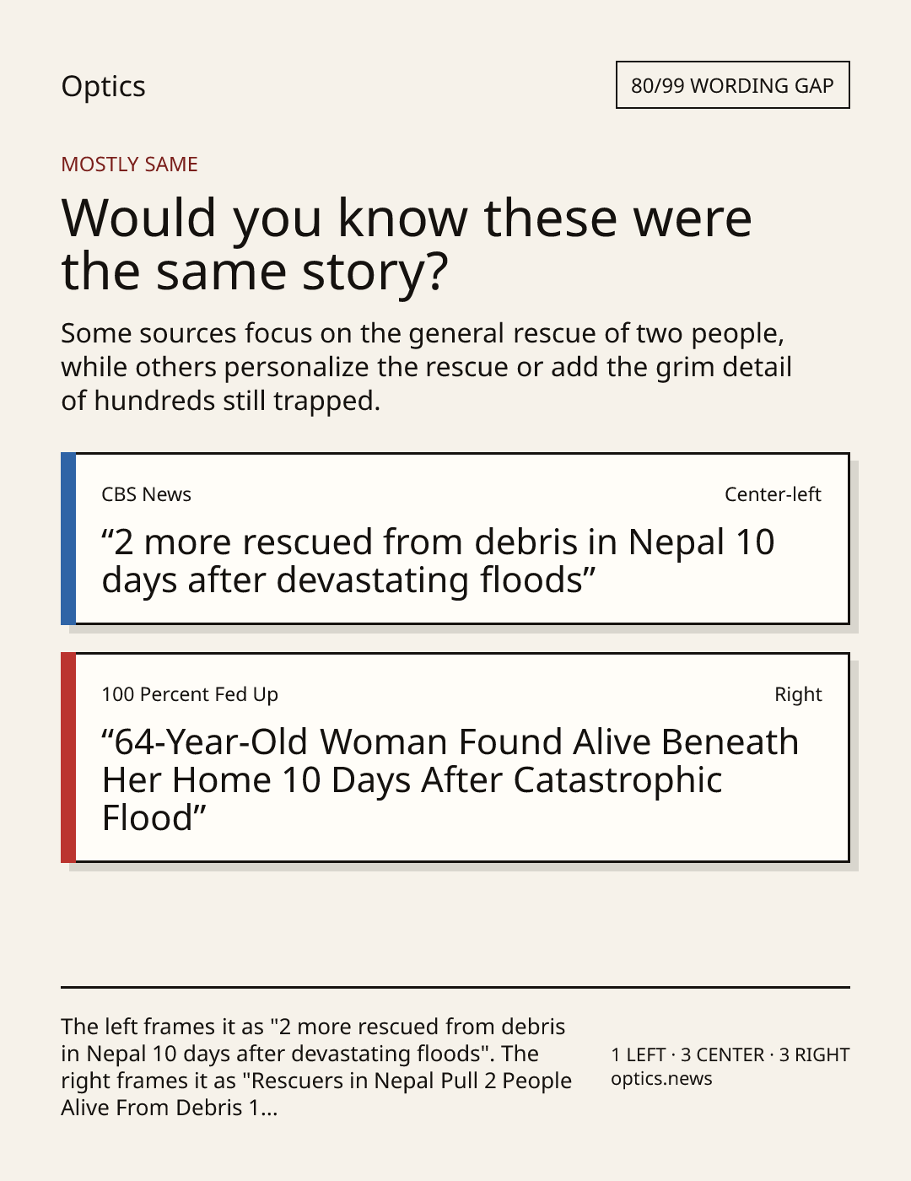Click the Center-left bias label
Image resolution: width=911 pixels, height=1181 pixels.
coord(773,494)
